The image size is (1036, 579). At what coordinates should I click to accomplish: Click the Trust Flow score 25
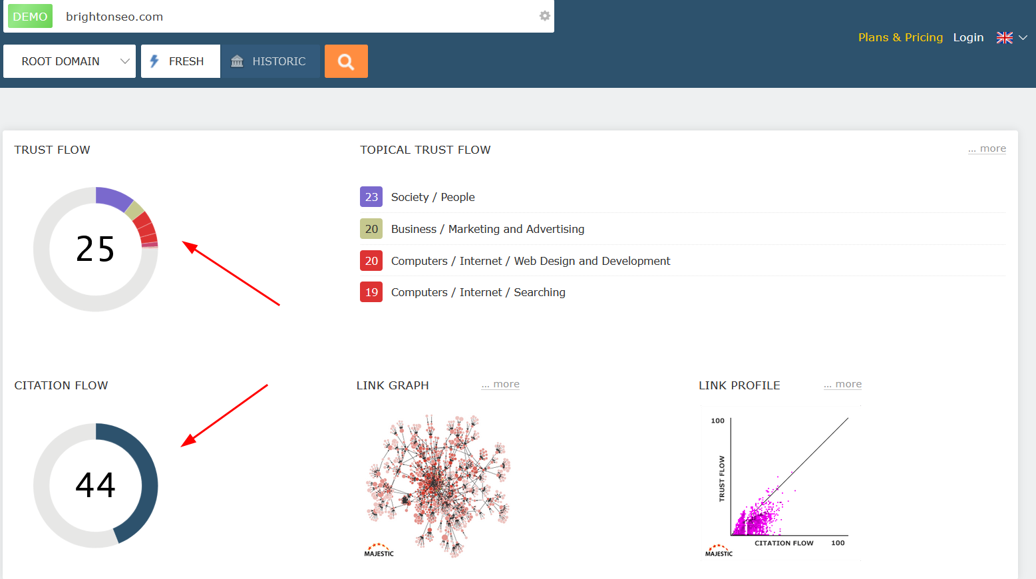(96, 249)
